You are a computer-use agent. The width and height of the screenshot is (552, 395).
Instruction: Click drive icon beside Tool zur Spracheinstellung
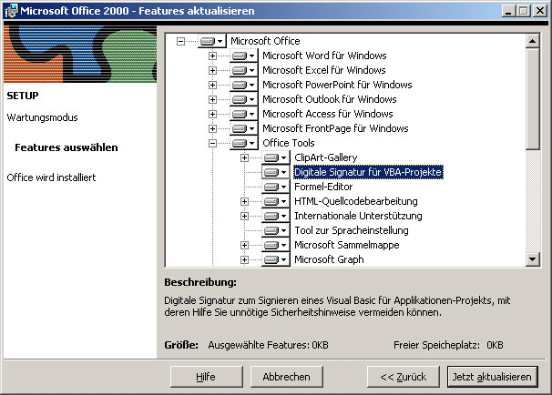(276, 231)
